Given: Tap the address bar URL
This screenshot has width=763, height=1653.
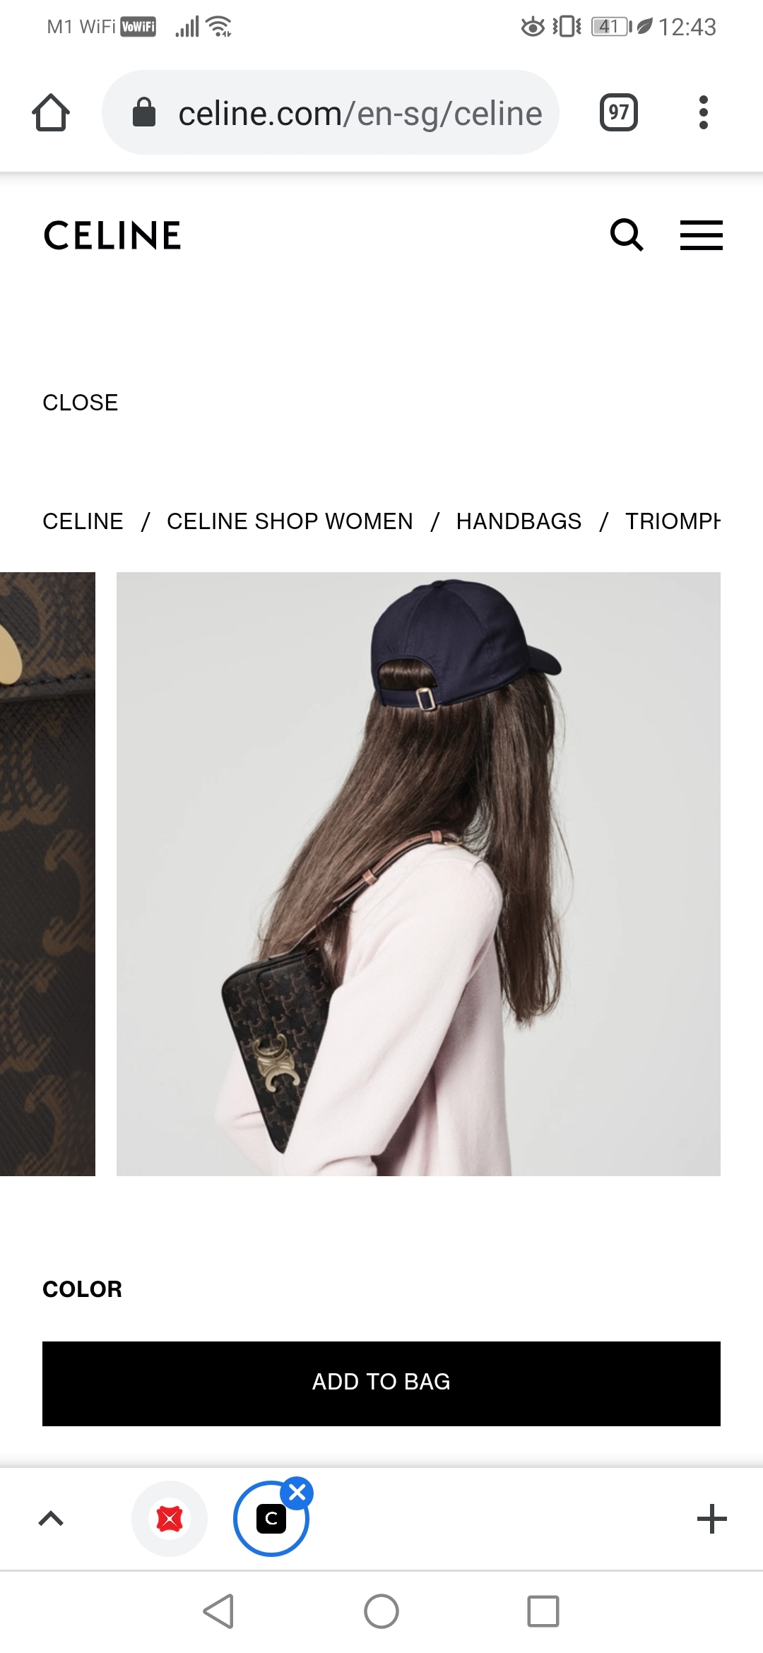Looking at the screenshot, I should pos(360,113).
